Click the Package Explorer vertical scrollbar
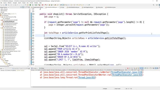Screen dimensions: 160x90 [x=29, y=30]
